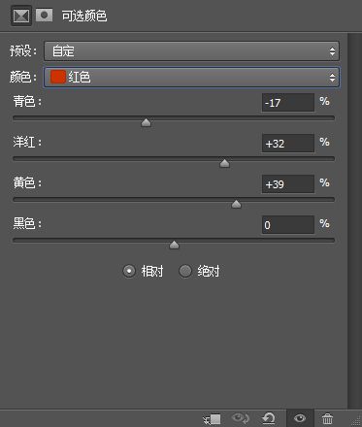This screenshot has height=427, width=362.
Task: Click the 青色 slider handle
Action: coord(147,122)
